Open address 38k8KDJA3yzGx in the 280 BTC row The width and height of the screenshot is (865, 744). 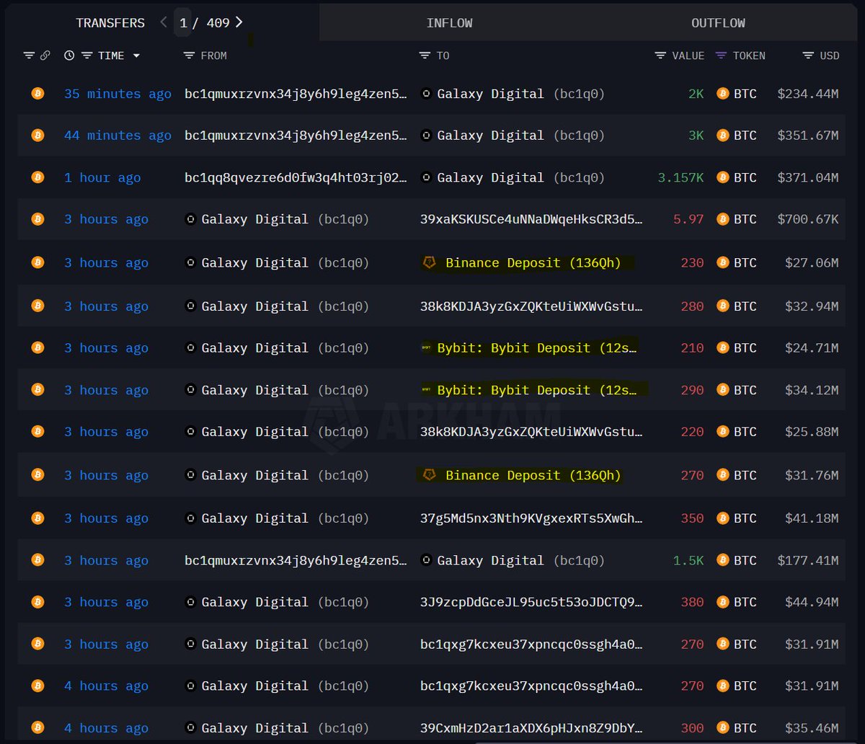[x=531, y=306]
